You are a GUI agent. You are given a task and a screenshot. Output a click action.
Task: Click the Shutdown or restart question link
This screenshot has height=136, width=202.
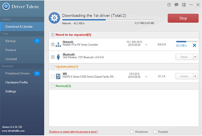point(73,132)
